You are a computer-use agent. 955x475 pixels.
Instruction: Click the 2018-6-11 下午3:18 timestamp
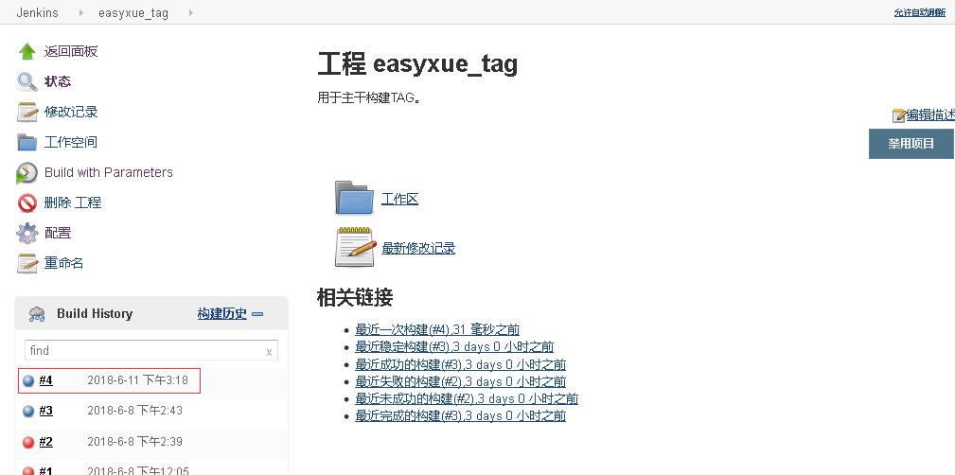pos(137,380)
